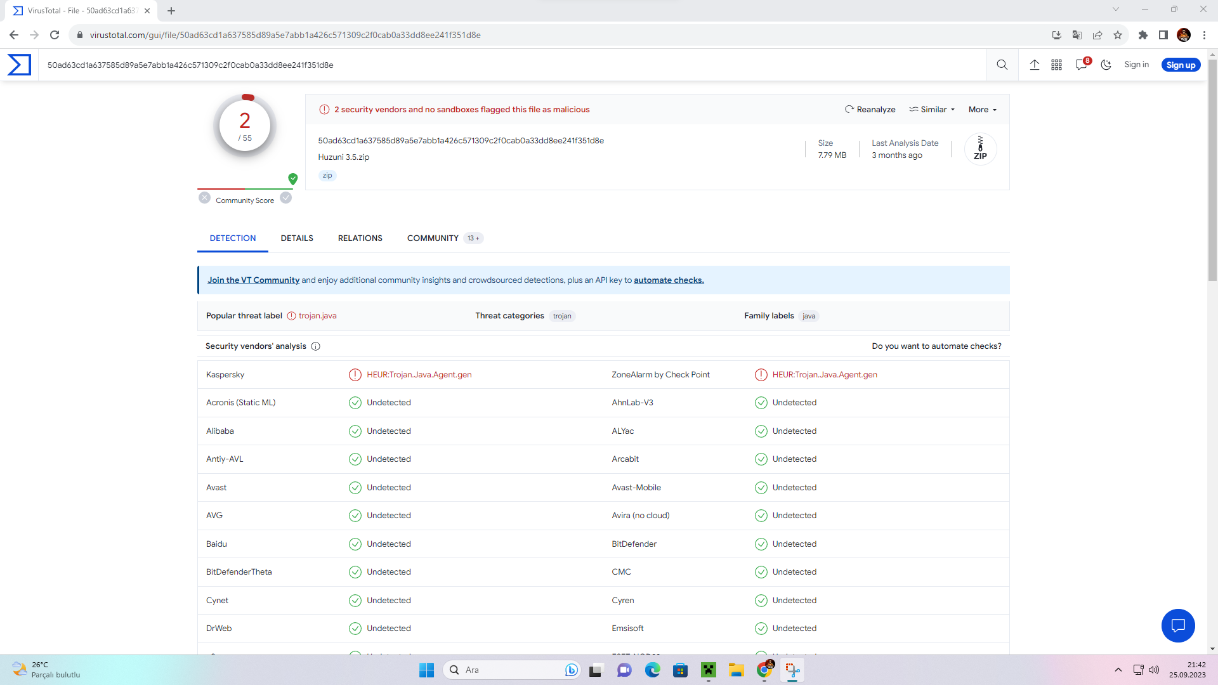Image resolution: width=1218 pixels, height=685 pixels.
Task: Click the zip tag chip
Action: click(x=327, y=176)
